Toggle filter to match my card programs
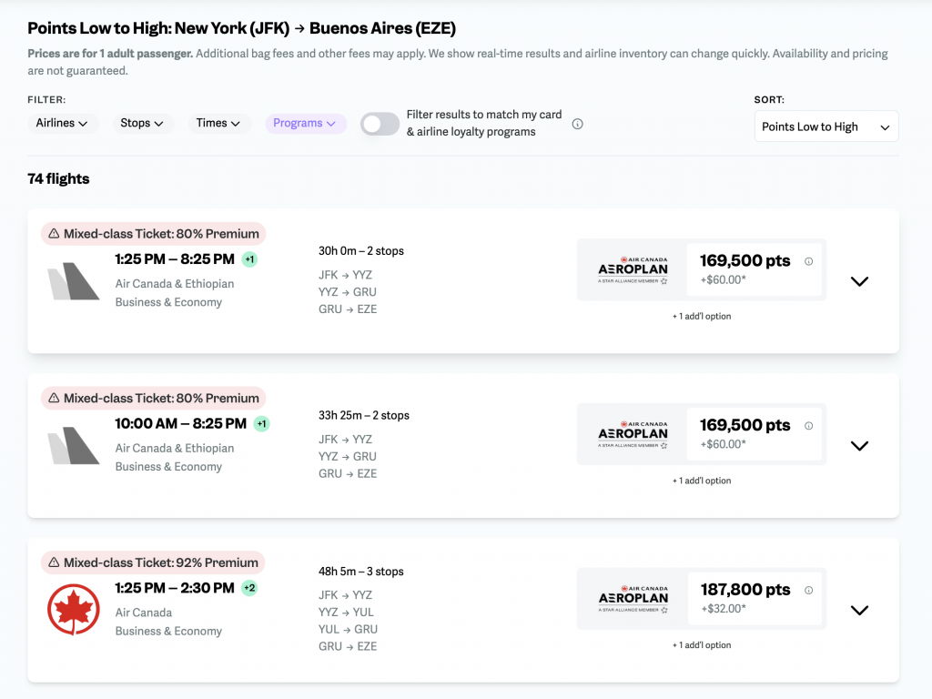This screenshot has height=699, width=932. coord(380,124)
